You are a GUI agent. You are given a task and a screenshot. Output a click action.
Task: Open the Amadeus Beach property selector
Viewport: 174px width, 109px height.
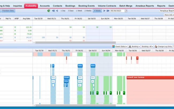point(167,11)
